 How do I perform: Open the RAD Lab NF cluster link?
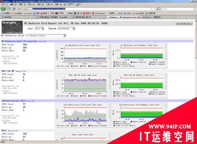(8, 71)
